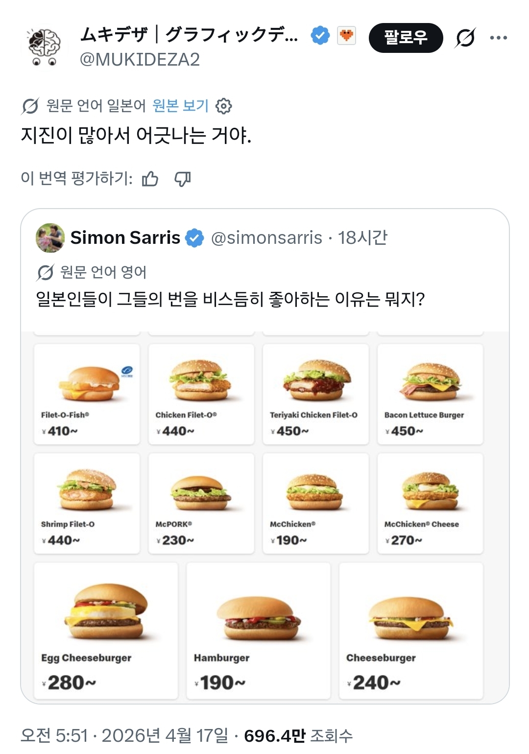Click the Filet-O-Fish burger image

89,384
